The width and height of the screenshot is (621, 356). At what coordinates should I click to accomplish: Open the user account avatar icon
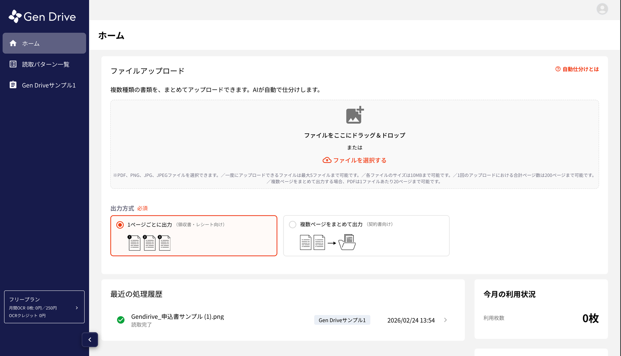[602, 9]
